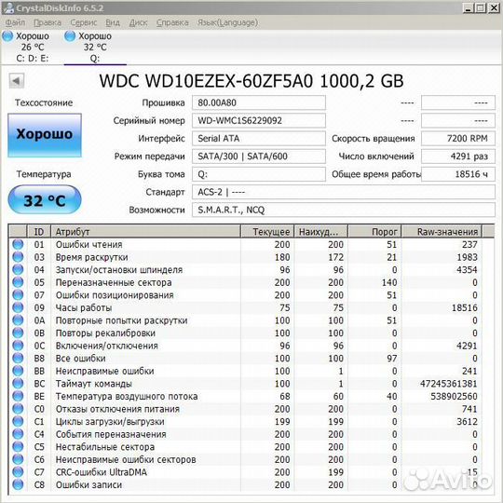Click status icon for Температура воздушного потока

[x=18, y=396]
